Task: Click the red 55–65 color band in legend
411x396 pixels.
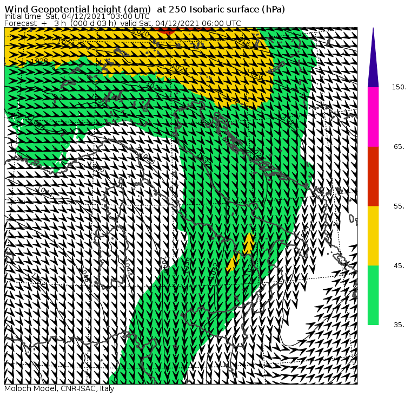Action: click(x=373, y=176)
